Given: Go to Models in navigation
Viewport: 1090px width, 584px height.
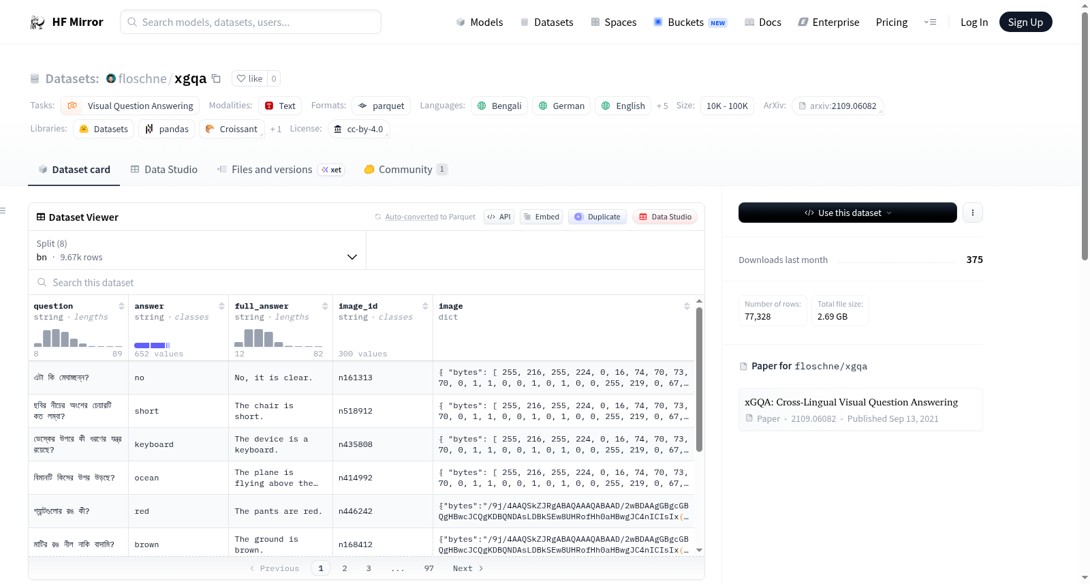Looking at the screenshot, I should point(480,22).
